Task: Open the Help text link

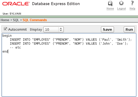Action: [x=132, y=8]
